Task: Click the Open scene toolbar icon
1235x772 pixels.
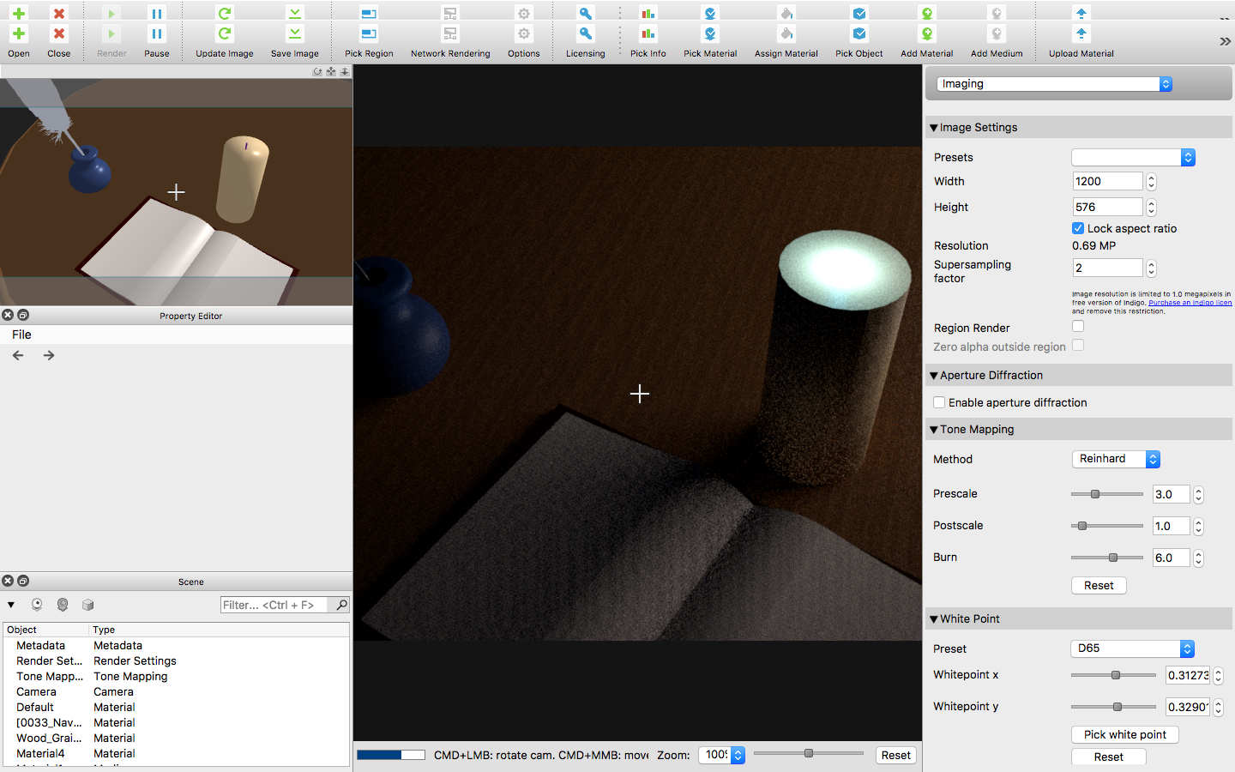Action: [18, 34]
